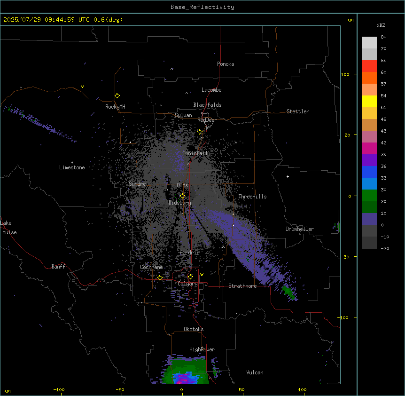Click the Olds label on map
This screenshot has width=405, height=396.
[182, 185]
